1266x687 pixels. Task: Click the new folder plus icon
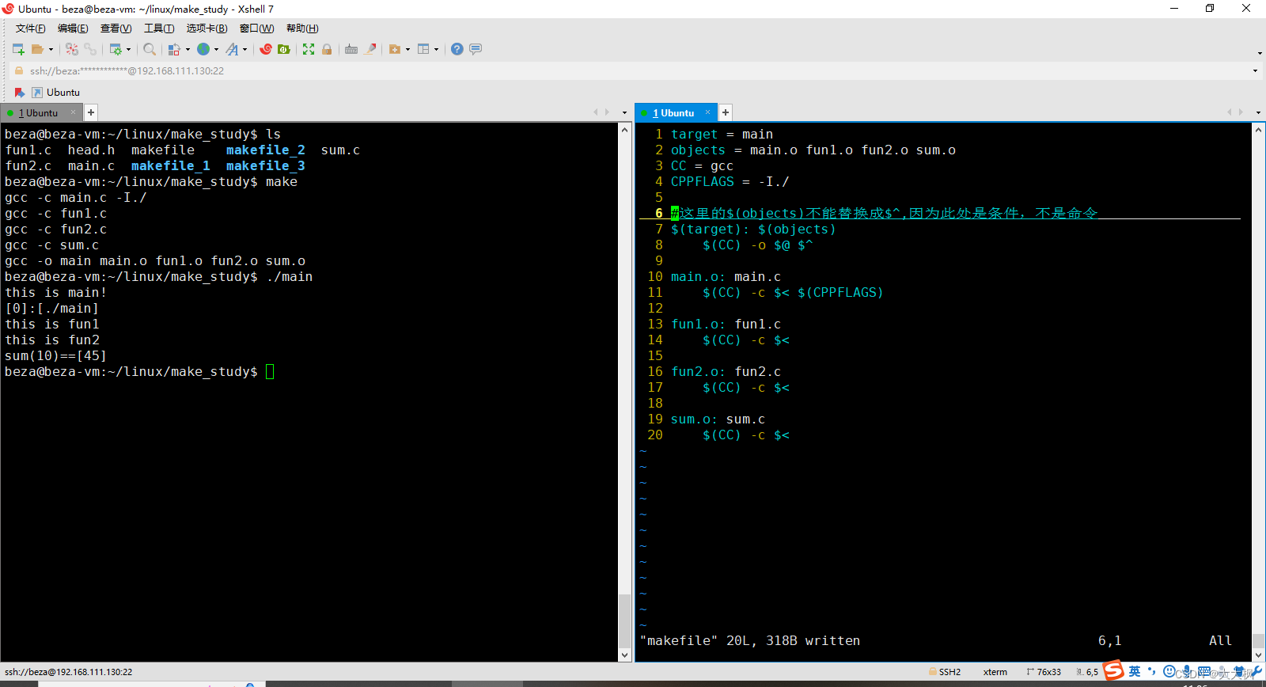395,49
